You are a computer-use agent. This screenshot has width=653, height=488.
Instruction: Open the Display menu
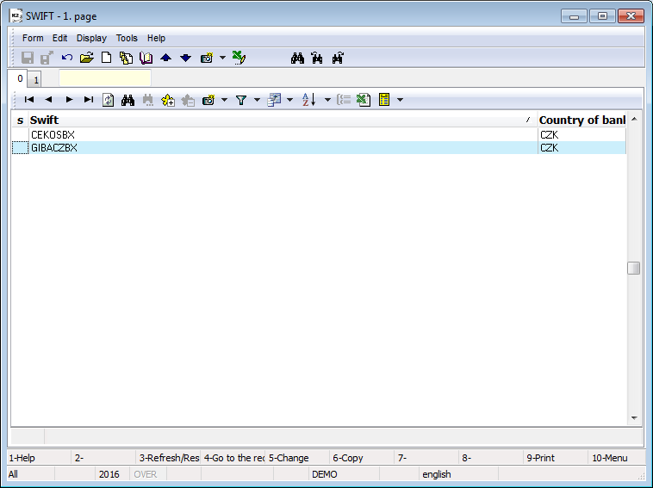tap(91, 38)
